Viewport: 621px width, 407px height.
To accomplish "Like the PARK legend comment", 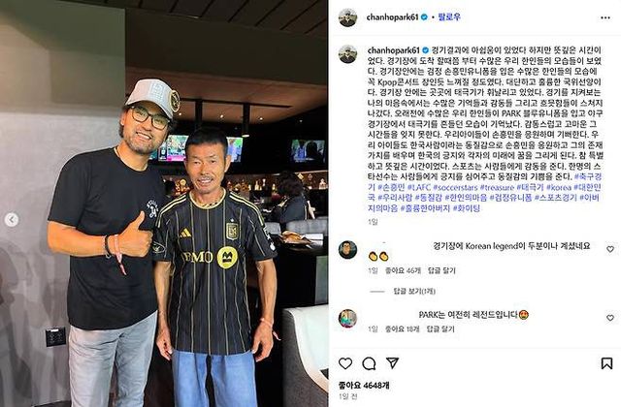I will tap(610, 318).
